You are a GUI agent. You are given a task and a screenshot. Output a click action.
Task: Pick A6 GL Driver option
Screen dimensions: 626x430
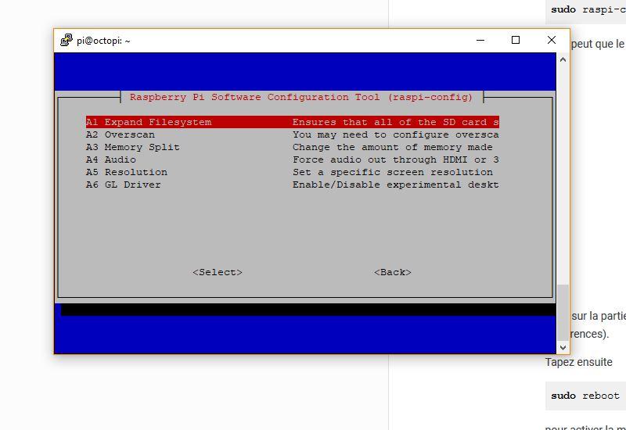tap(292, 185)
